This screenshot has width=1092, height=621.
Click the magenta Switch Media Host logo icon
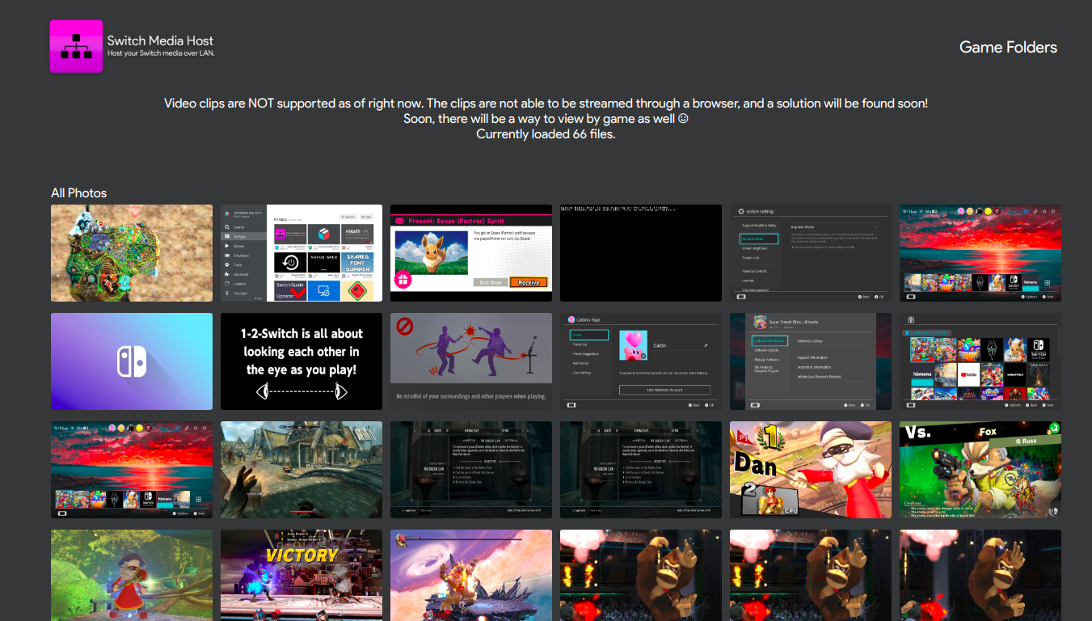point(76,46)
